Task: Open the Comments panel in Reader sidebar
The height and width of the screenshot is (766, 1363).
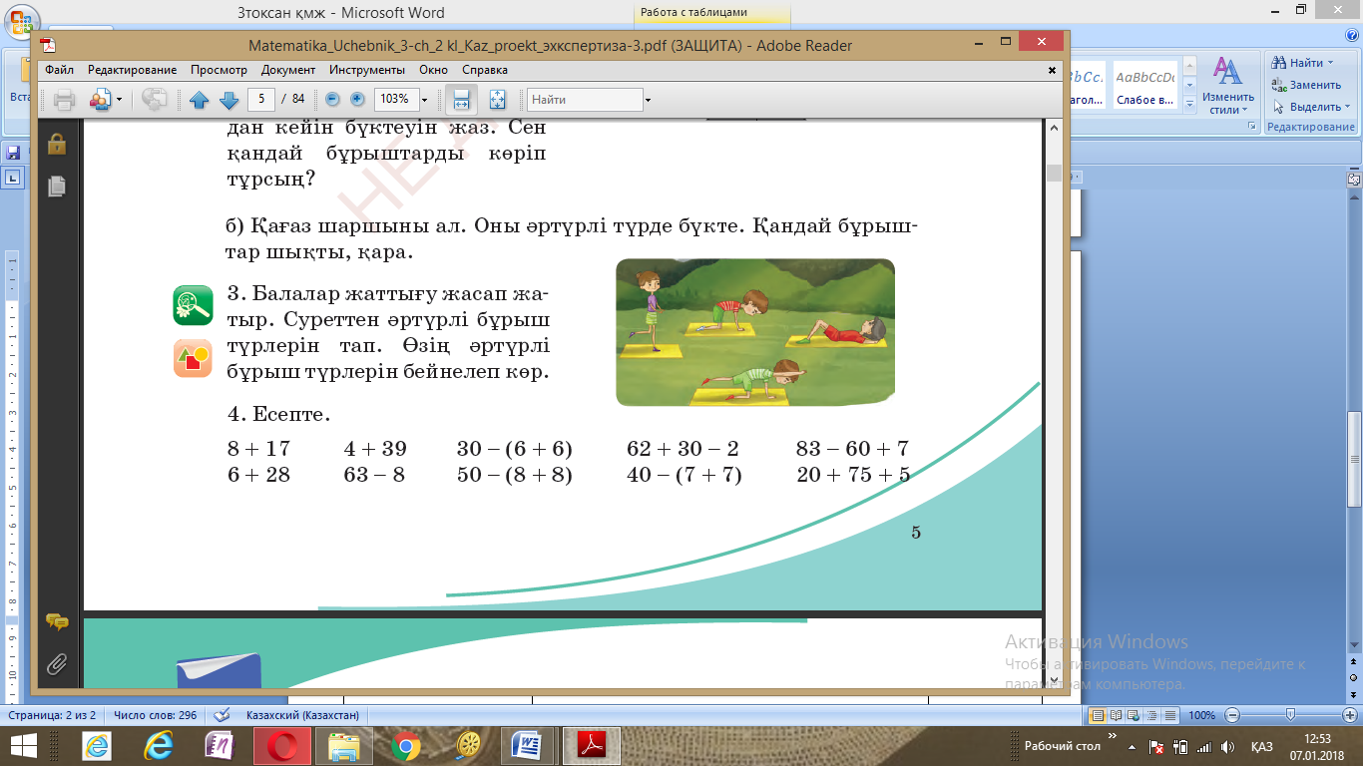Action: 57,622
